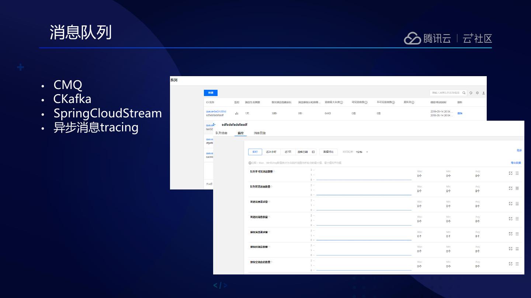The image size is (531, 298).
Task: Click the queue name search input field
Action: click(x=446, y=93)
